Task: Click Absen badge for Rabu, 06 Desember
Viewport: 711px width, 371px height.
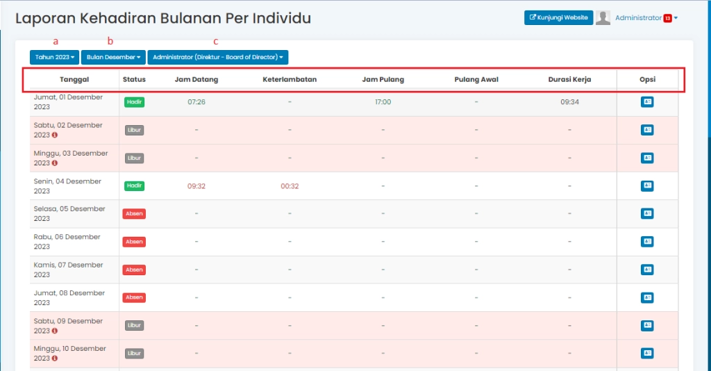Action: (134, 242)
